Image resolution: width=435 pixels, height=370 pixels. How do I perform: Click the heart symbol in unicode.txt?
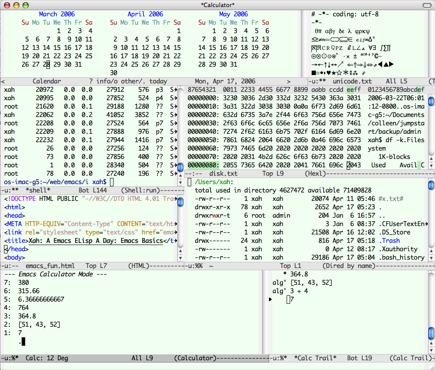(x=328, y=72)
